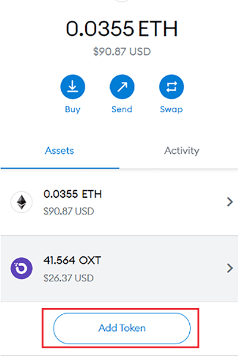Viewport: 238px width, 356px height.
Task: Click the $90.87 USD total under balance
Action: tap(122, 52)
